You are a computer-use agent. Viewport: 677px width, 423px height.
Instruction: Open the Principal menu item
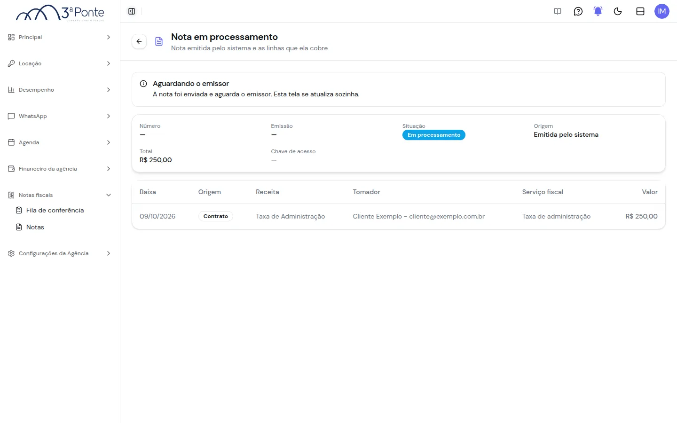(60, 37)
